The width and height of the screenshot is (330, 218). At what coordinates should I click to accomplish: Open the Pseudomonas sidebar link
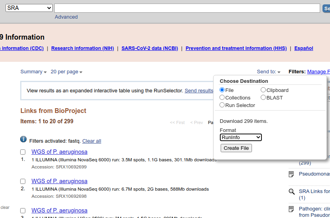point(314,174)
